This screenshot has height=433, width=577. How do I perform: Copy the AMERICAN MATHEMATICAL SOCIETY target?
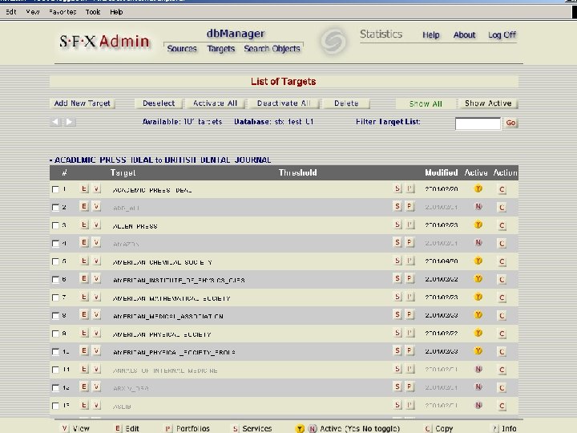[x=502, y=297]
